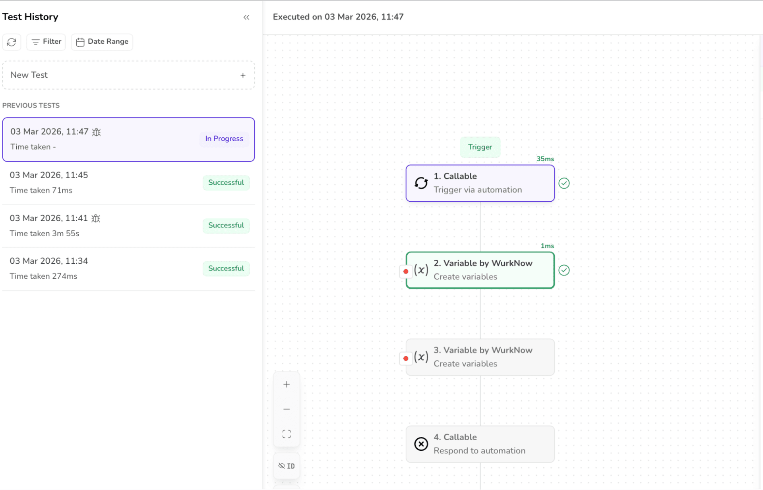Select the 11:34 test taking 274ms

pos(128,268)
